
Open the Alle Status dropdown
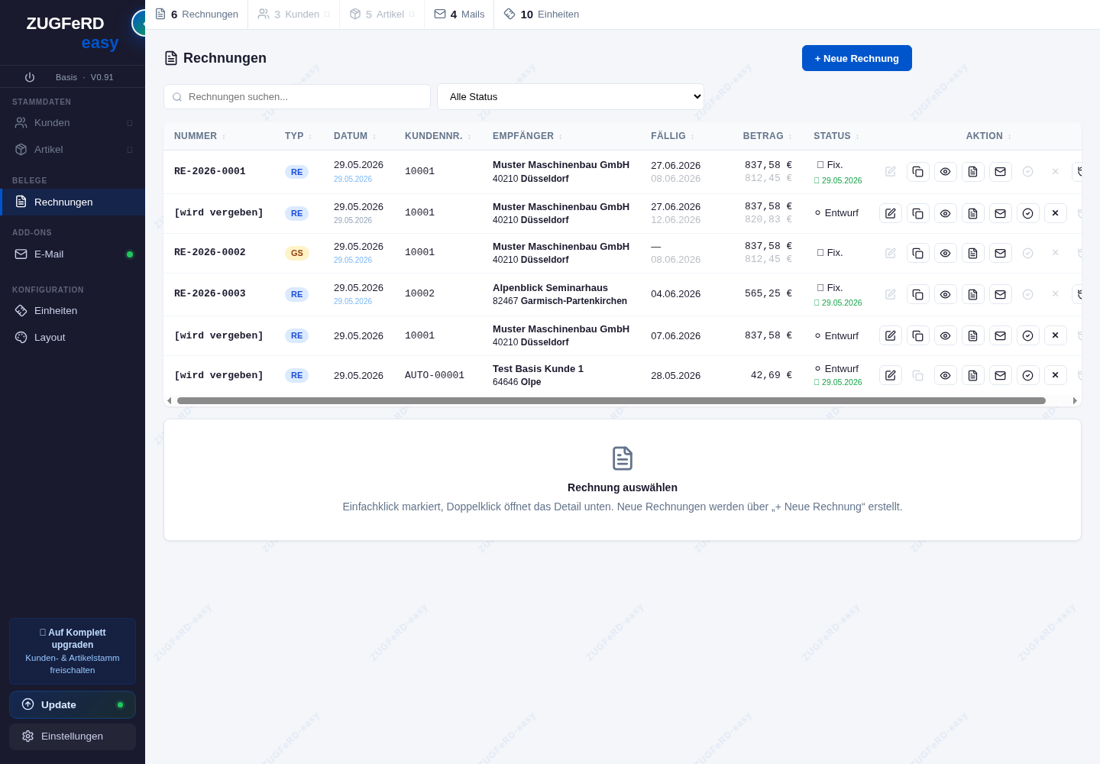click(x=571, y=96)
